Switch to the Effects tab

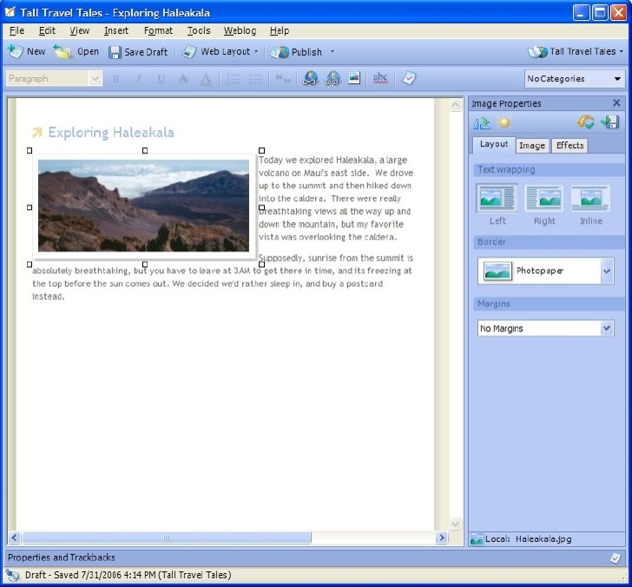tap(569, 146)
